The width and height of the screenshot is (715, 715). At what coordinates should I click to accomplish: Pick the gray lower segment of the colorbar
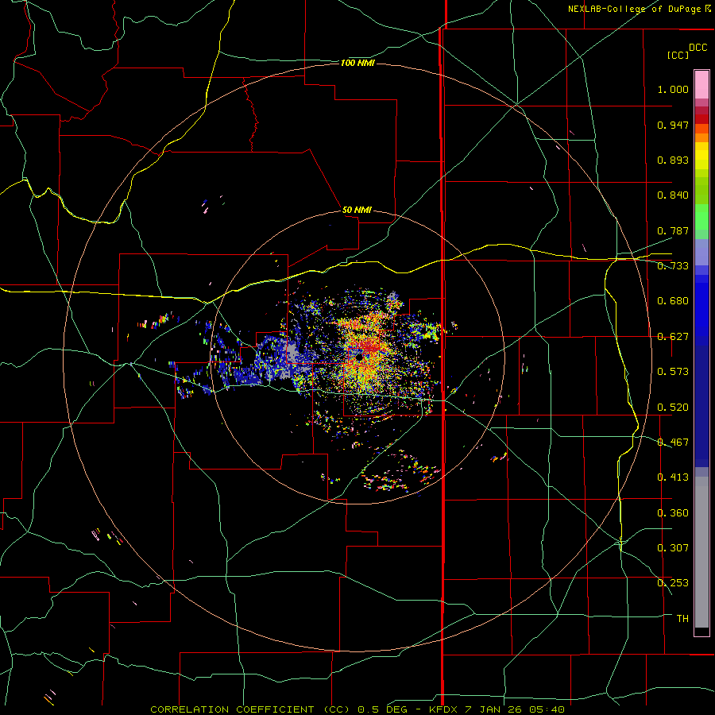(x=701, y=552)
